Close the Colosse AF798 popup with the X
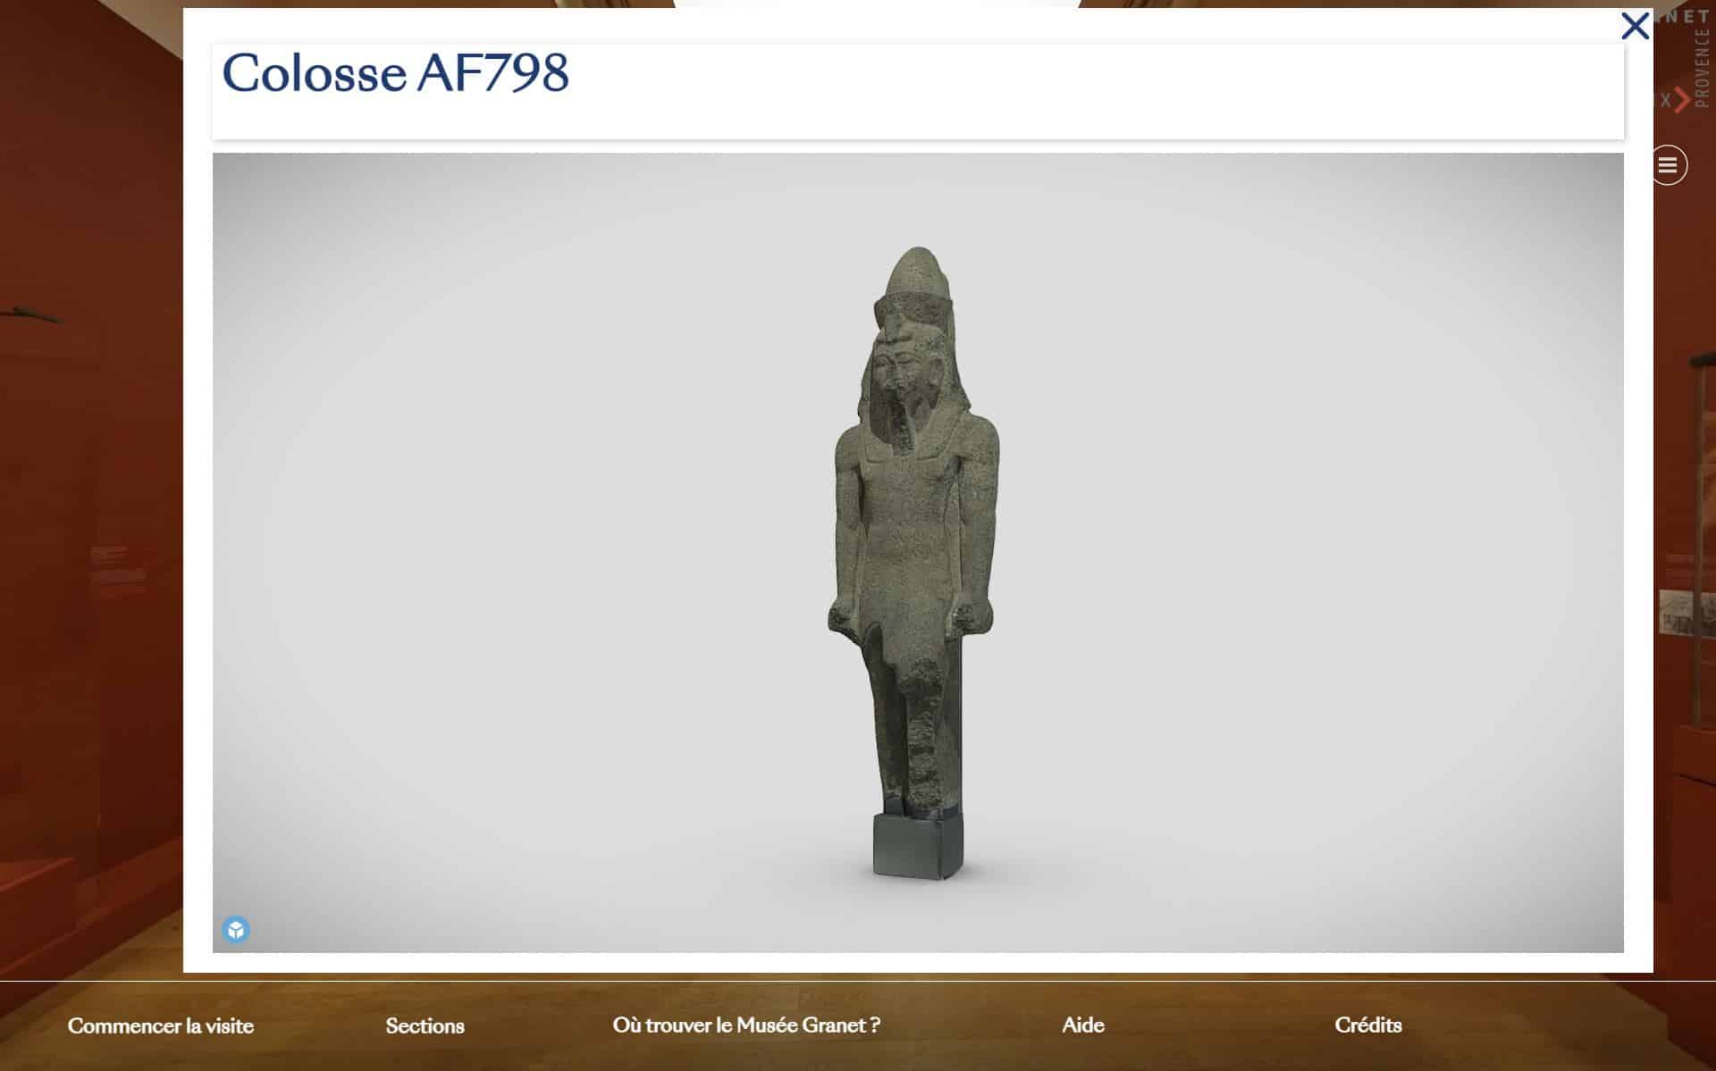Screen dimensions: 1716x1071 click(x=1635, y=27)
